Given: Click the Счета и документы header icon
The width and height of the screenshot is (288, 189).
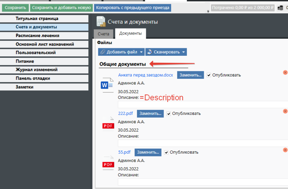Looking at the screenshot, I should pos(101,21).
